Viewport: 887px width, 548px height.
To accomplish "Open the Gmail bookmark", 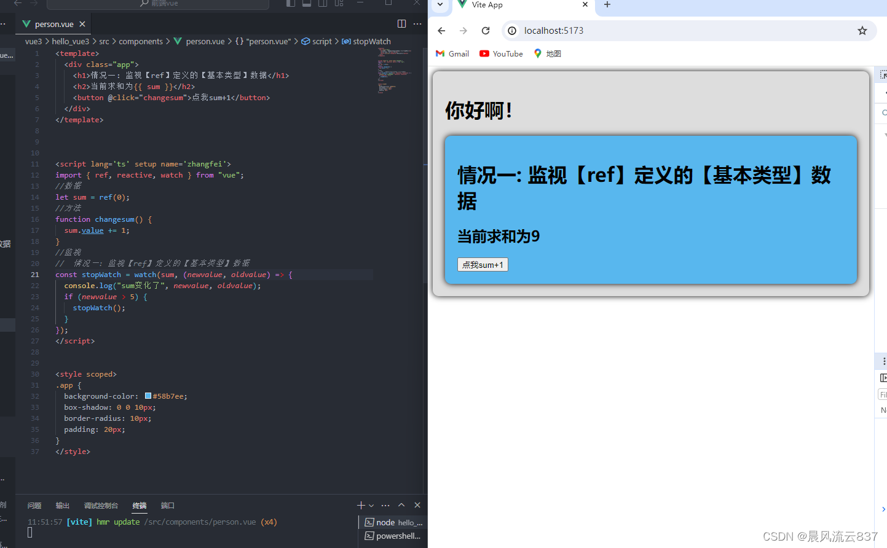I will [x=452, y=53].
